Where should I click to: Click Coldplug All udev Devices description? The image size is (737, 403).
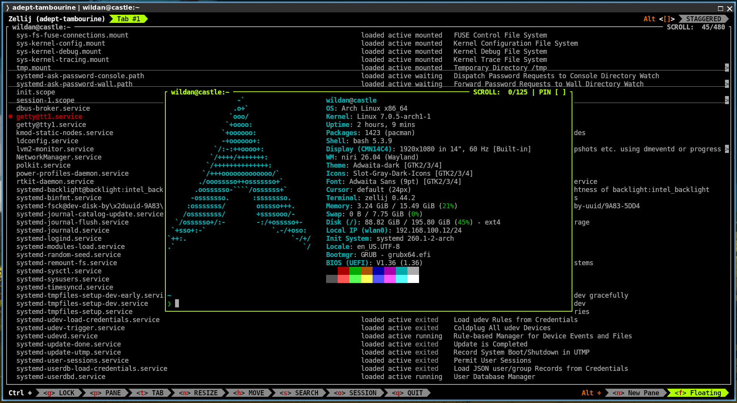point(502,328)
